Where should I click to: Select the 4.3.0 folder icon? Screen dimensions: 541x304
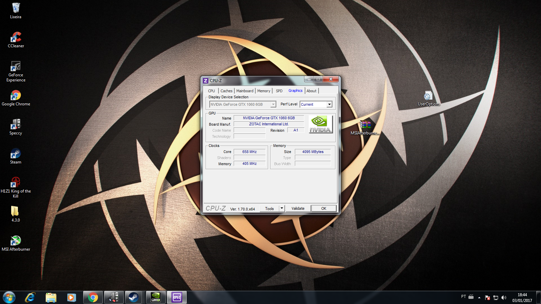pos(16,214)
